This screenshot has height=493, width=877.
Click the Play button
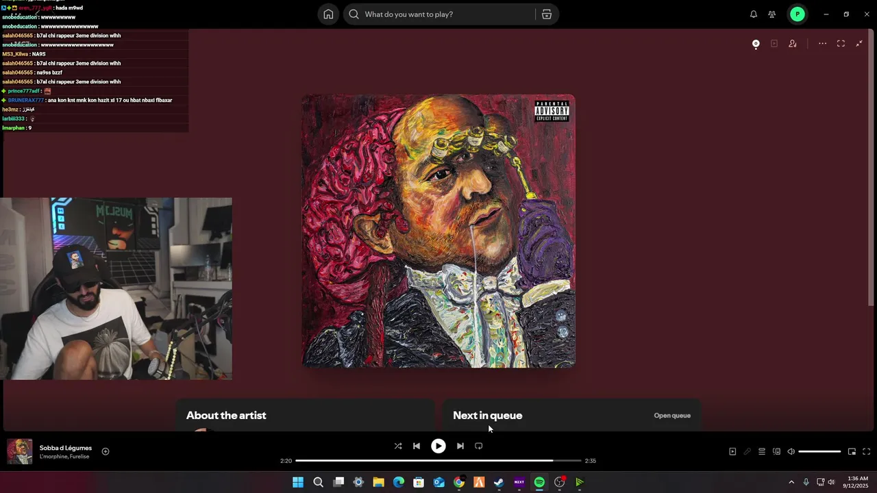coord(438,446)
